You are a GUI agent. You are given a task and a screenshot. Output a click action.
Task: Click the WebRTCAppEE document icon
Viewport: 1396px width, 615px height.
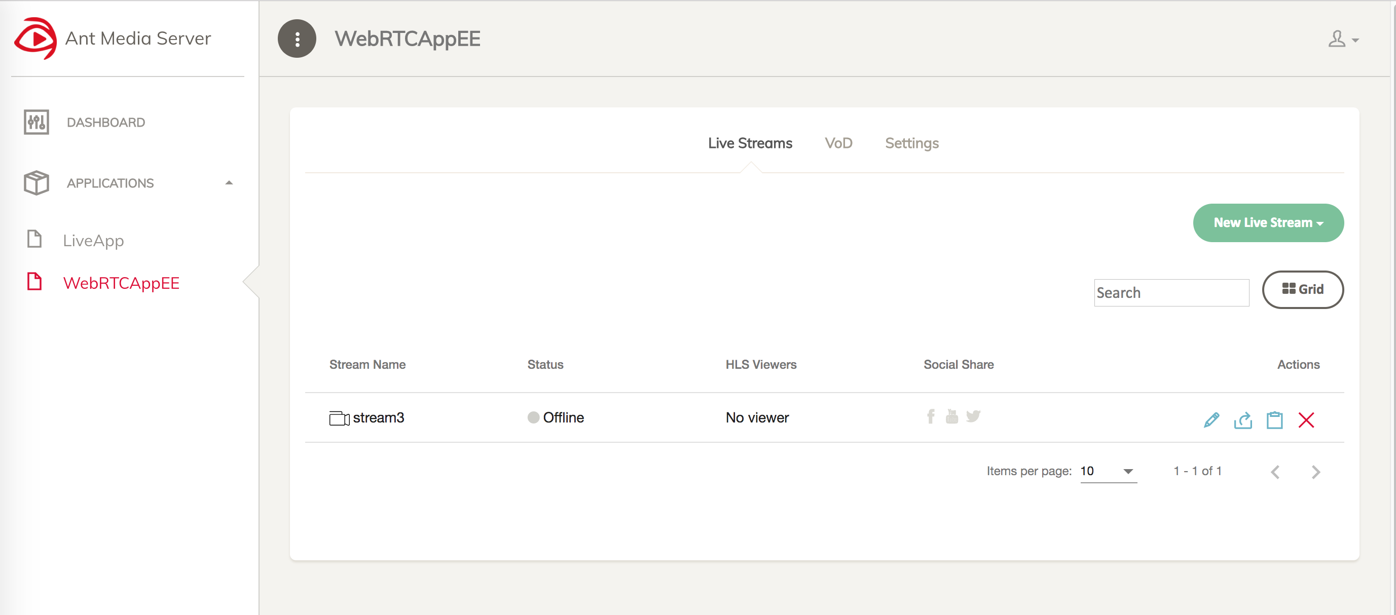click(34, 282)
